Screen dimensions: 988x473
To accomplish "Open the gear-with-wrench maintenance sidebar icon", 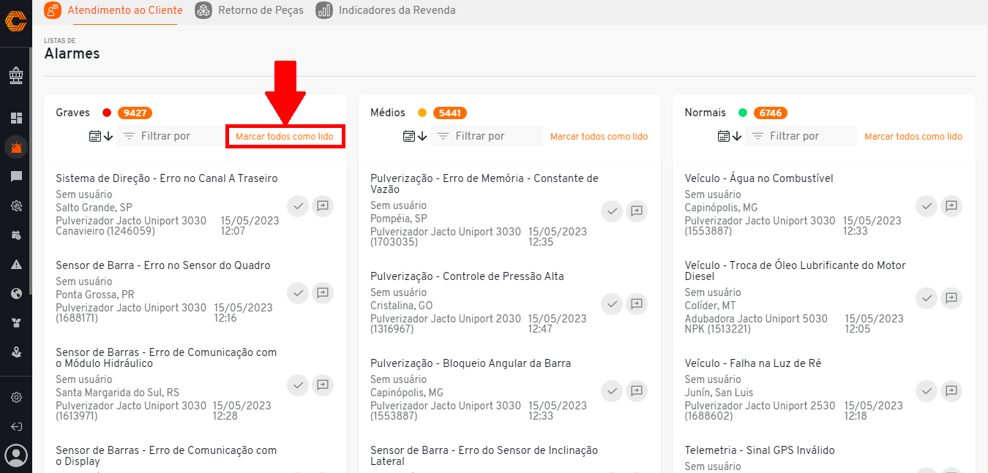I will [x=16, y=206].
